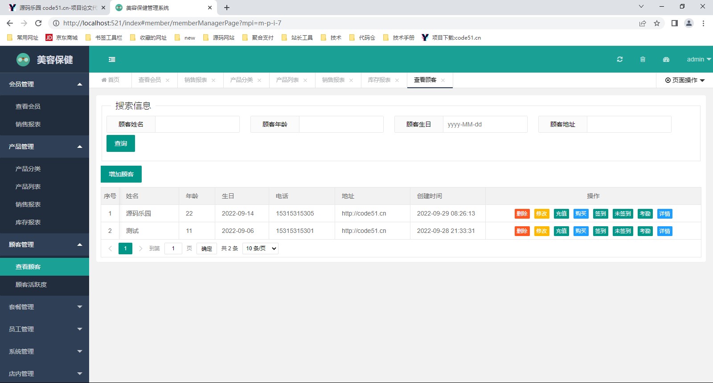Viewport: 713px width, 383px height.
Task: Collapse the 顾客管理 sidebar section
Action: click(45, 244)
